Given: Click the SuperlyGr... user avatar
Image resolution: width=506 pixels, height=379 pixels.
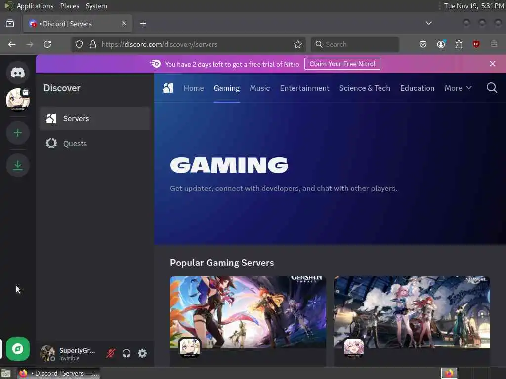Looking at the screenshot, I should click(47, 353).
